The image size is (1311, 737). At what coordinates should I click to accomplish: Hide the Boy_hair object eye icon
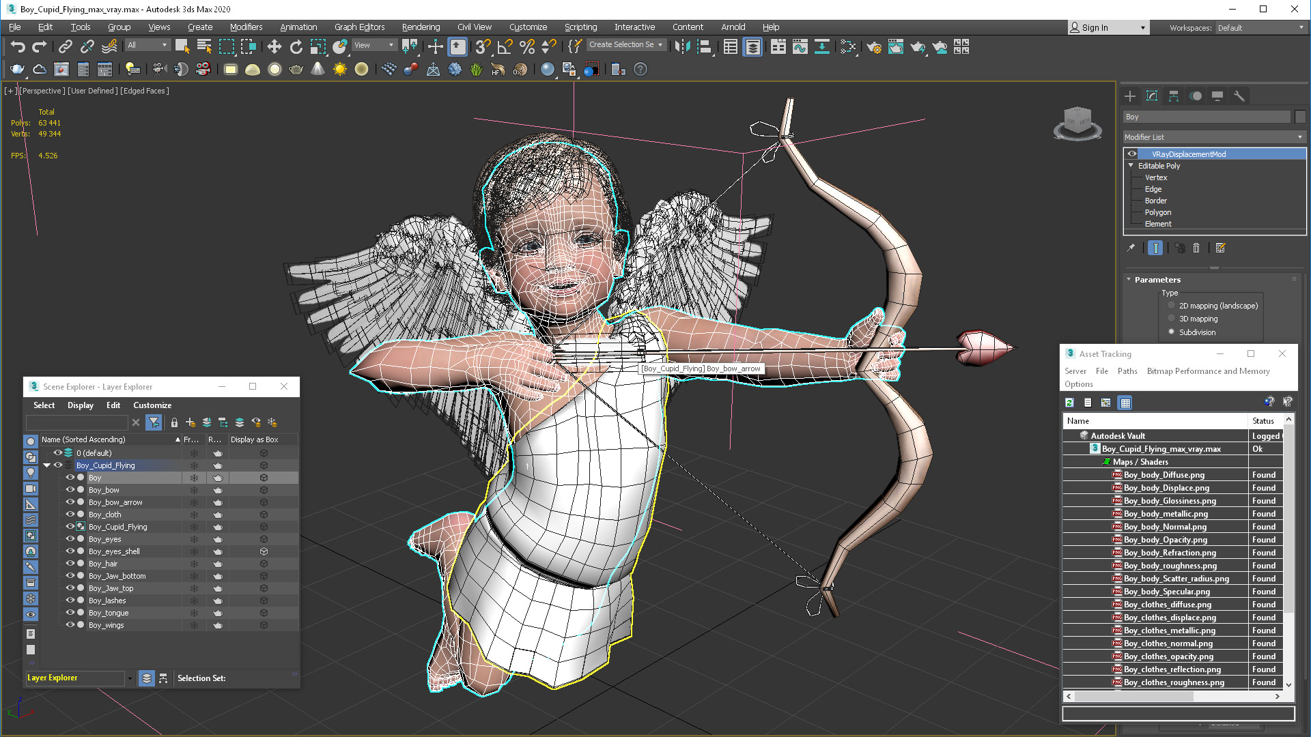coord(70,564)
